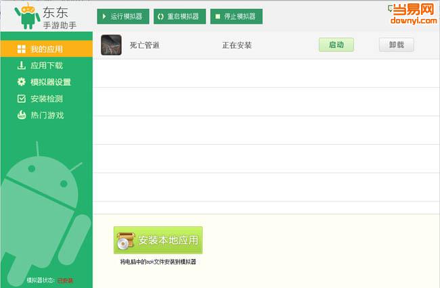The image size is (440, 288).
Task: Click the grid icon beside 我的应用
Action: click(22, 49)
